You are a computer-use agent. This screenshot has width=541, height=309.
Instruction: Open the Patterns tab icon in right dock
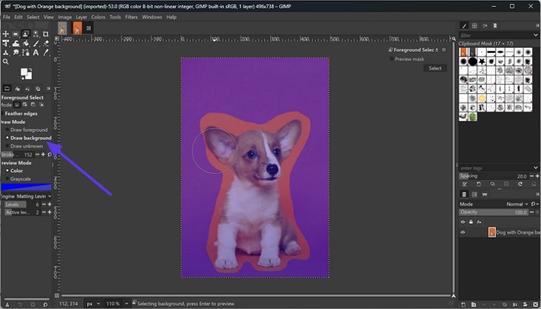pyautogui.click(x=474, y=25)
